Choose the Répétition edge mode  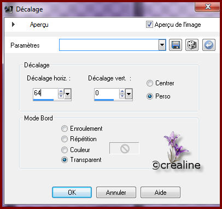(x=65, y=139)
